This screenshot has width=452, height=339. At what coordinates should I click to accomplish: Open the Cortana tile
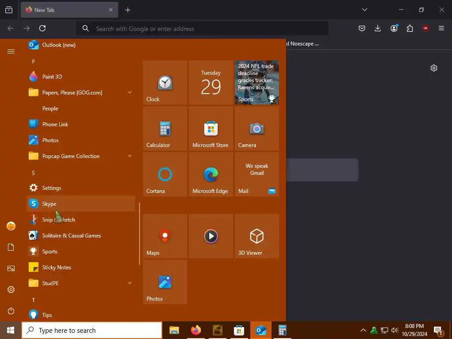click(165, 174)
